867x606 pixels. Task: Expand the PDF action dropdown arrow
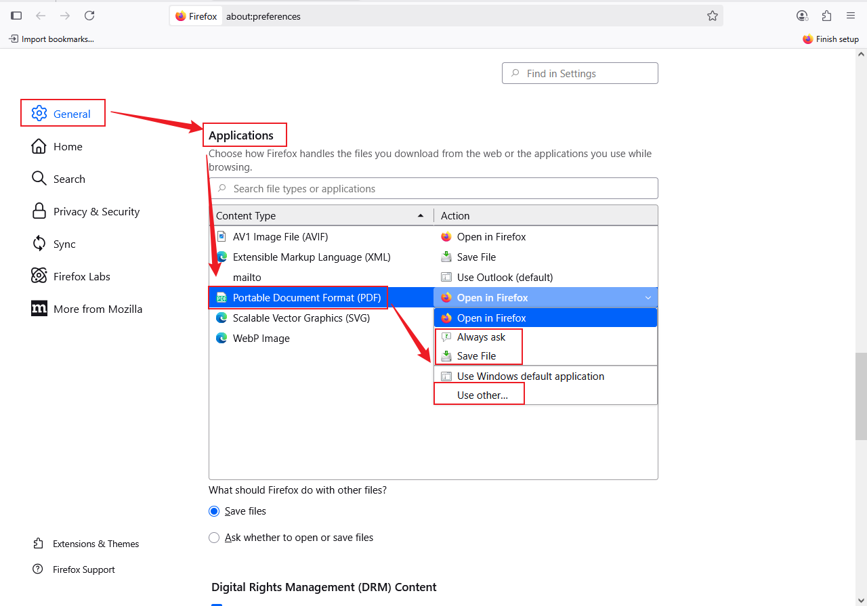(648, 298)
